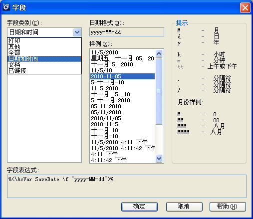The image size is (253, 219).
Task: Select sample 05.11.2010
Action: (123, 106)
